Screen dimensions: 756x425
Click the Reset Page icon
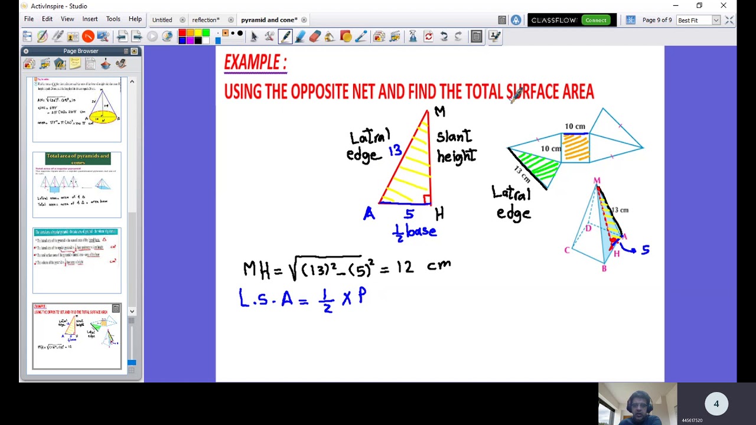428,37
